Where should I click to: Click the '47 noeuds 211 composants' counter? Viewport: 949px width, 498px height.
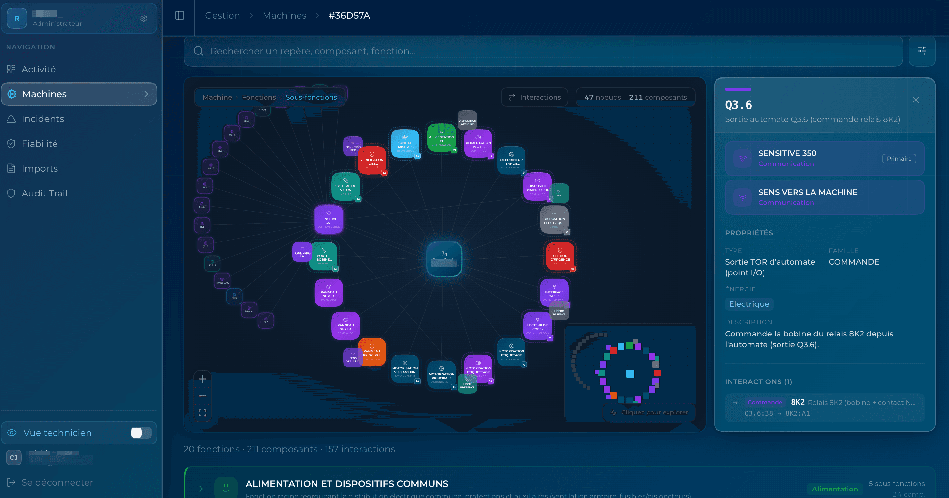pyautogui.click(x=635, y=97)
